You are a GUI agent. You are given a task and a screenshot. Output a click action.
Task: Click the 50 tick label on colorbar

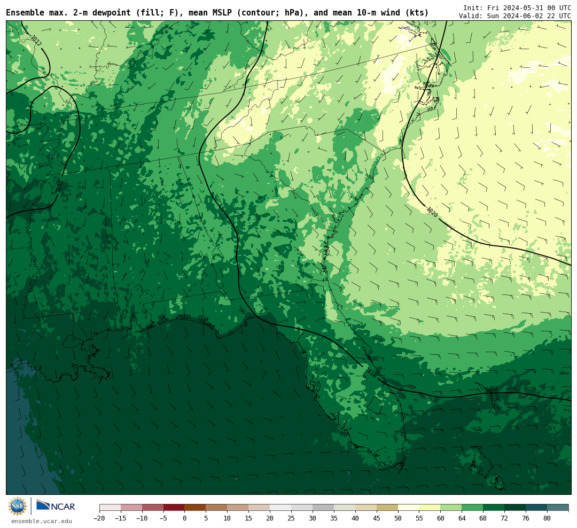tap(398, 518)
